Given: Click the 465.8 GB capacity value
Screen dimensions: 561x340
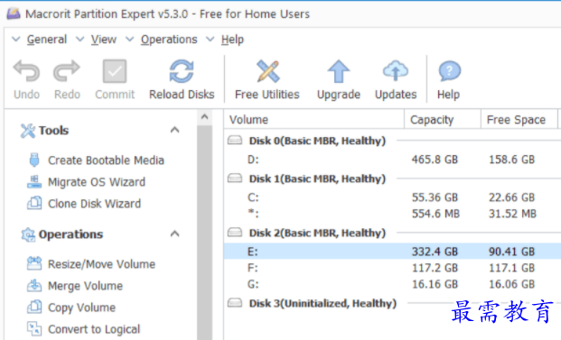Looking at the screenshot, I should [435, 160].
